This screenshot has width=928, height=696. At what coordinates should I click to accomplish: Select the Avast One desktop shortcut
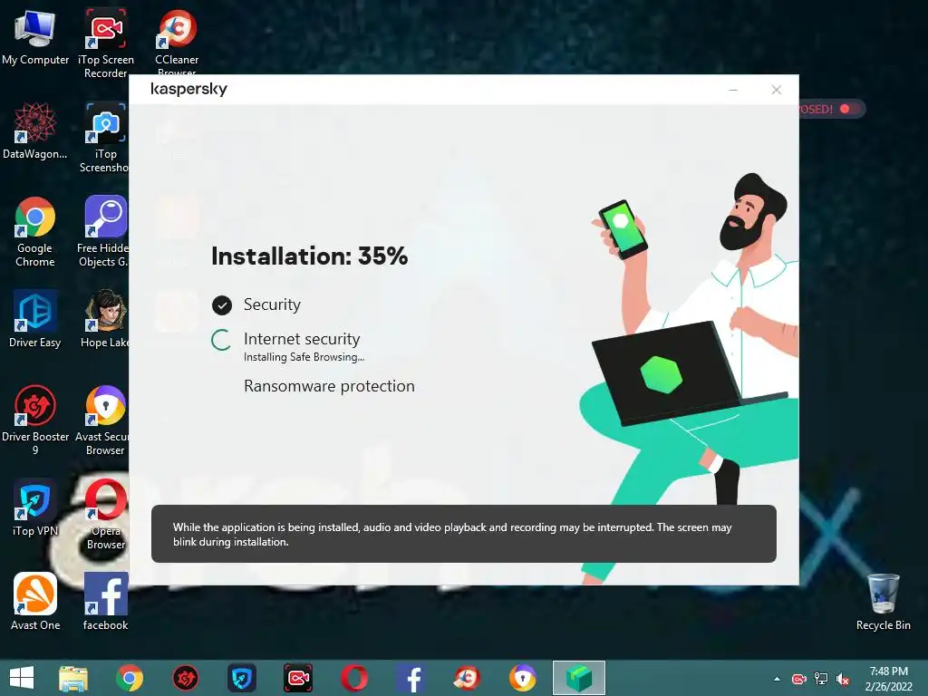coord(35,602)
